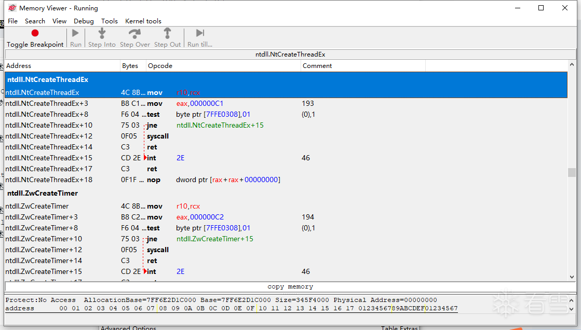Open the Kernel tools menu

tap(143, 21)
